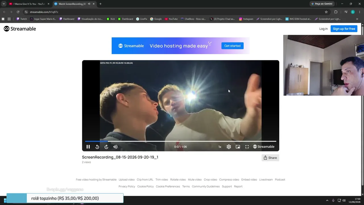Click the taskbar microphone icon
This screenshot has height=205, width=364.
pos(333,200)
